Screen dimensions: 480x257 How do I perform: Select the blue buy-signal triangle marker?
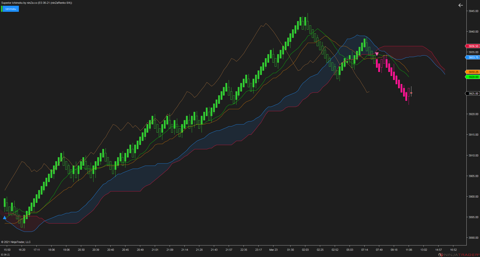[5, 218]
